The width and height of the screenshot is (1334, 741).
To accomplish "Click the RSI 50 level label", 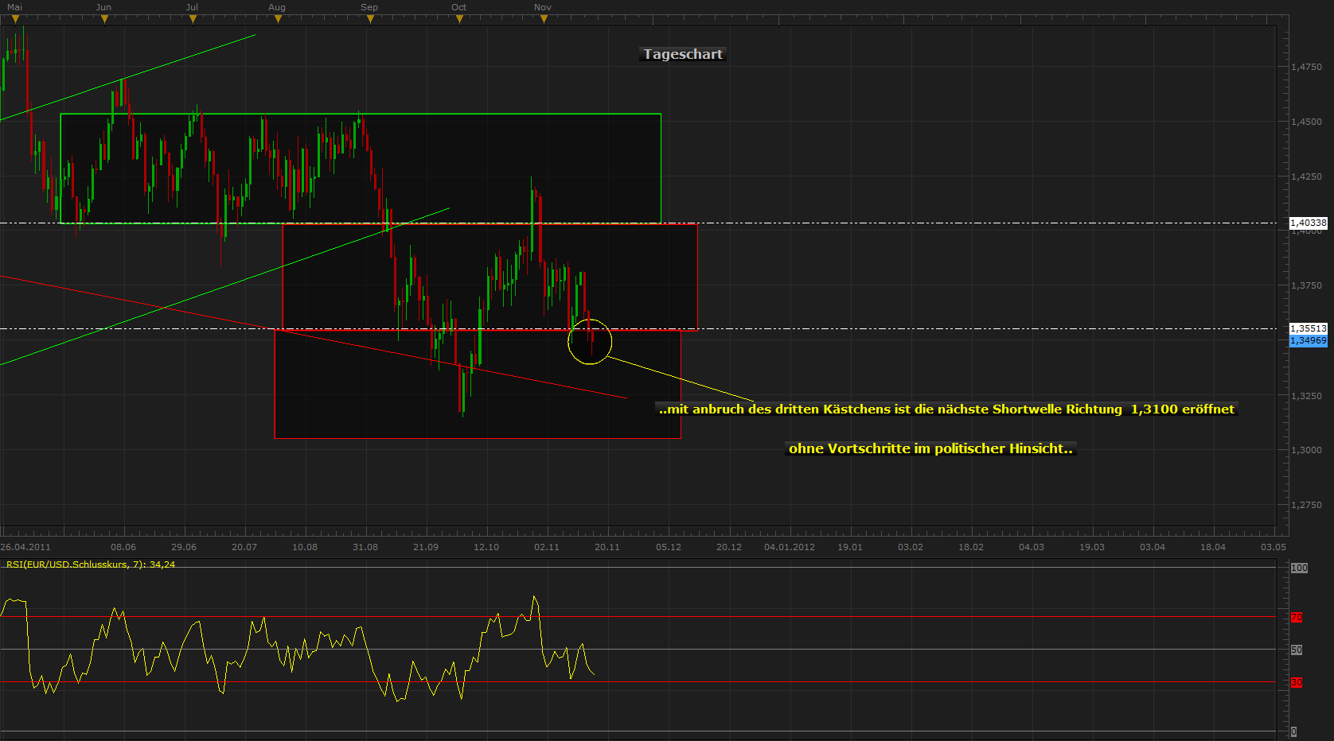I will 1297,650.
